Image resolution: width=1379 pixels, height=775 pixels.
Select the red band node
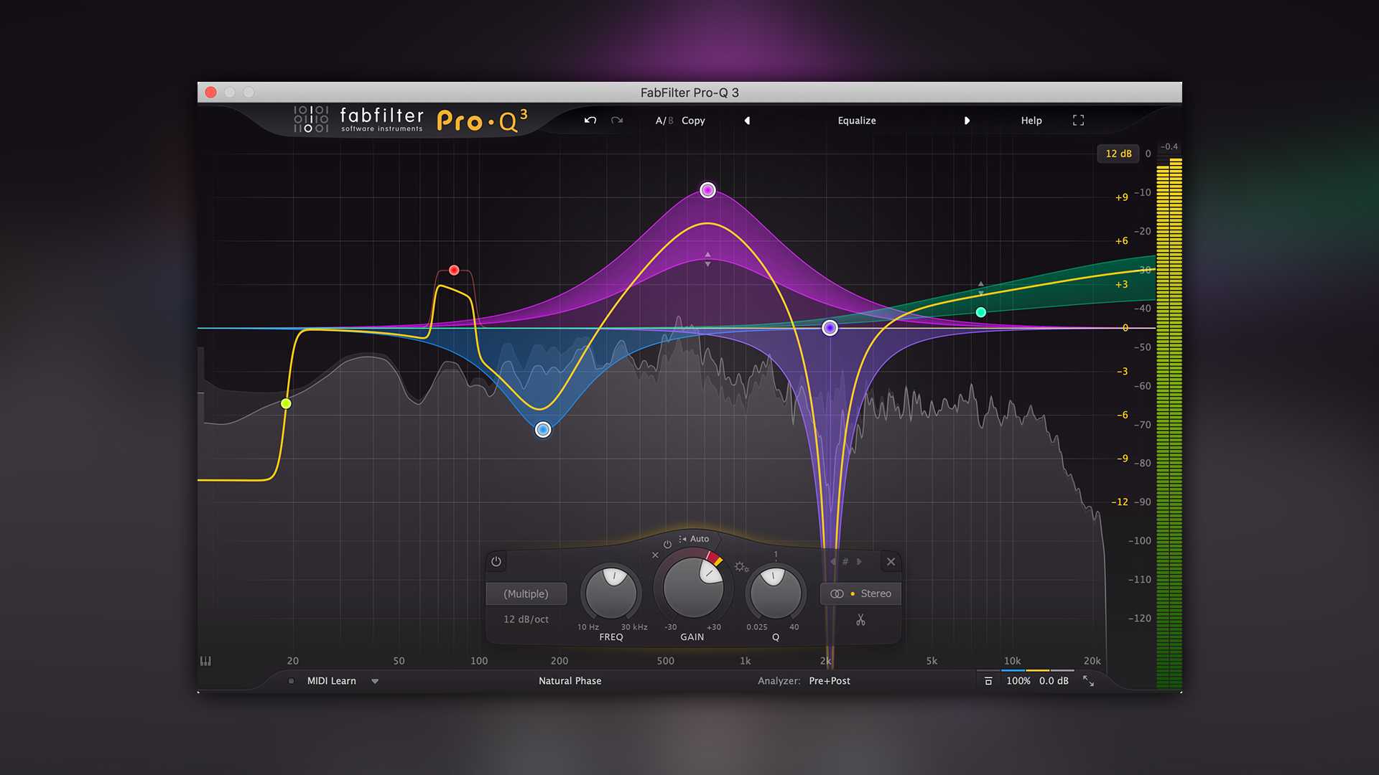[x=454, y=270]
